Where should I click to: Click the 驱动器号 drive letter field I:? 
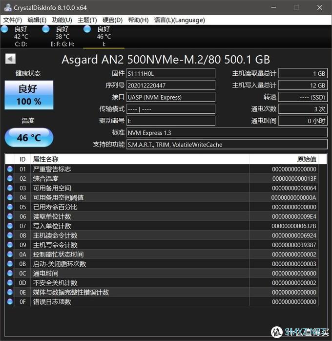[x=171, y=121]
